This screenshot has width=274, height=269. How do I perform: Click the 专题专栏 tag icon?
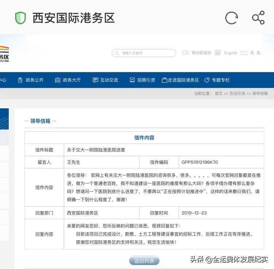coord(207,80)
